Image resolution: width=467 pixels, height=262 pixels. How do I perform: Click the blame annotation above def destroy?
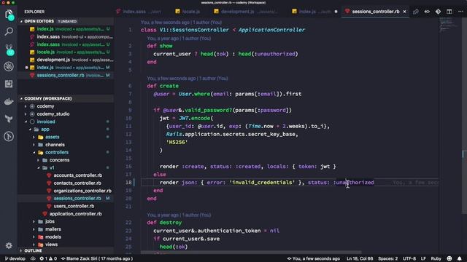[179, 215]
